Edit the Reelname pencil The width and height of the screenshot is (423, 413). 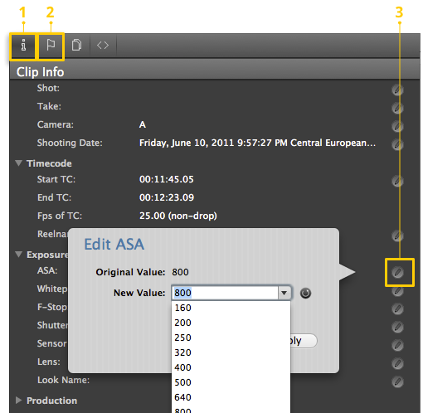397,236
